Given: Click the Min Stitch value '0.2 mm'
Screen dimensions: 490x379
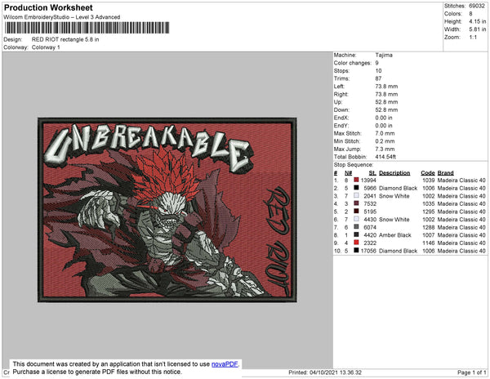Looking at the screenshot, I should (385, 141).
